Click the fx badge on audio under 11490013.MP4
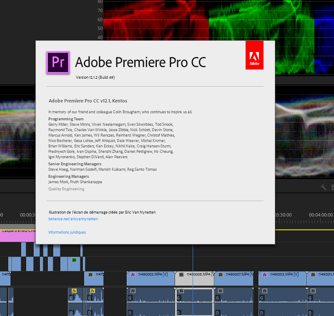Viewport: 334px width, 316px height. coord(264,291)
